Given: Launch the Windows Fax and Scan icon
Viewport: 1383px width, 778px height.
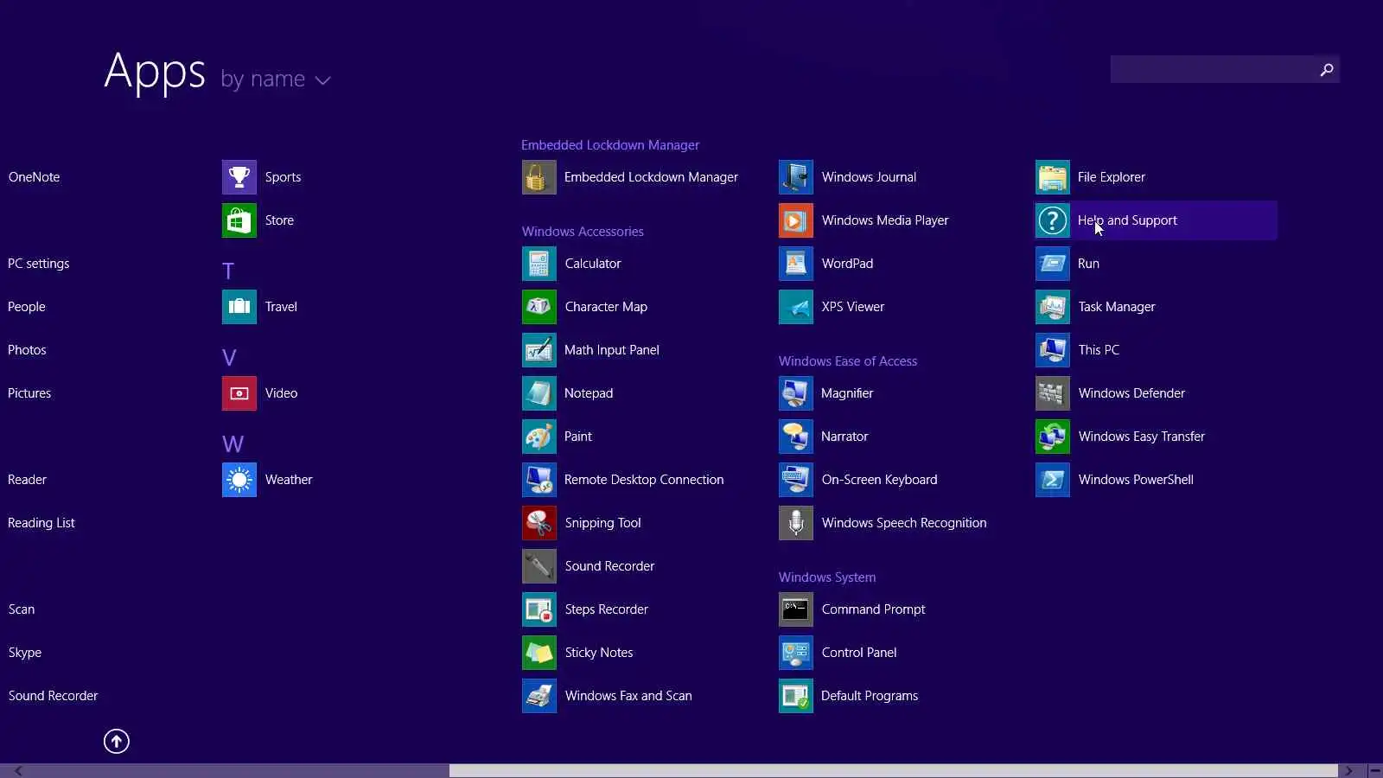Looking at the screenshot, I should point(539,696).
